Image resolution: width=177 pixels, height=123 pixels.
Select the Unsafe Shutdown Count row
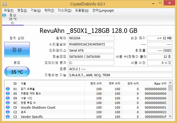(86, 107)
